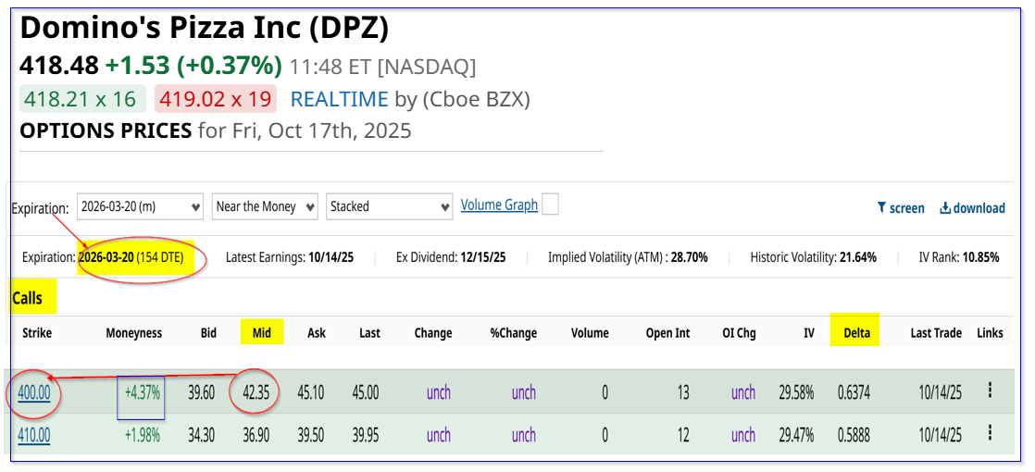Open the Stacked view dropdown
Viewport: 1035px width, 472px height.
click(389, 206)
